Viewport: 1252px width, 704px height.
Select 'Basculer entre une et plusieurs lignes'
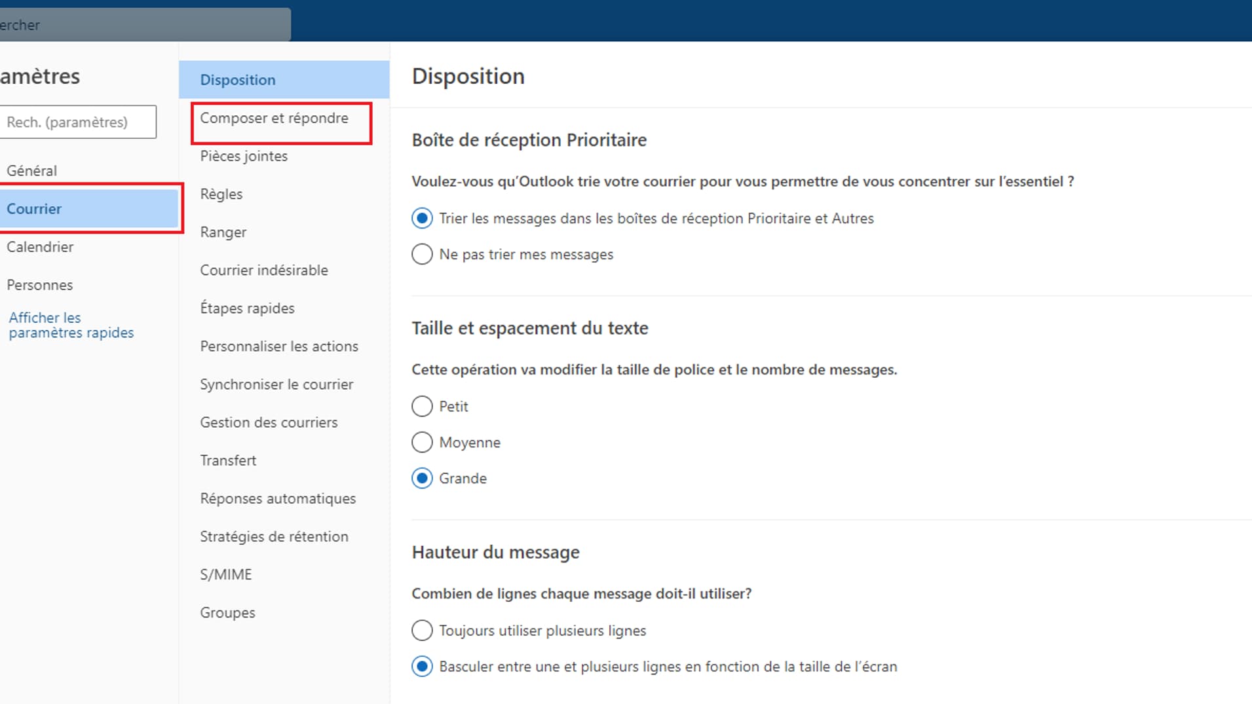coord(422,666)
